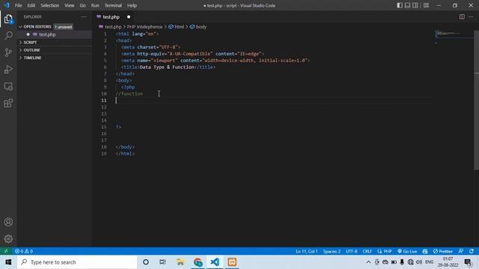
Task: Open Task View on taskbar
Action: click(x=162, y=262)
